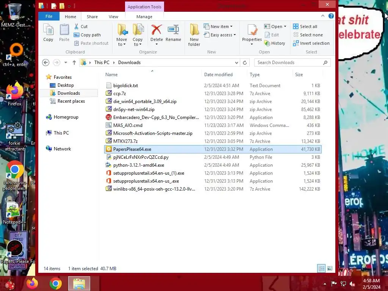Select the MTKV273.7z archive row
This screenshot has height=291, width=388.
pos(213,141)
